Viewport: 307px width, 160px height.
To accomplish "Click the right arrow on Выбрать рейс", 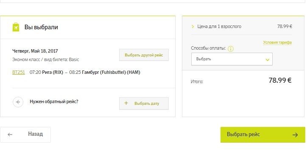I will (x=295, y=135).
